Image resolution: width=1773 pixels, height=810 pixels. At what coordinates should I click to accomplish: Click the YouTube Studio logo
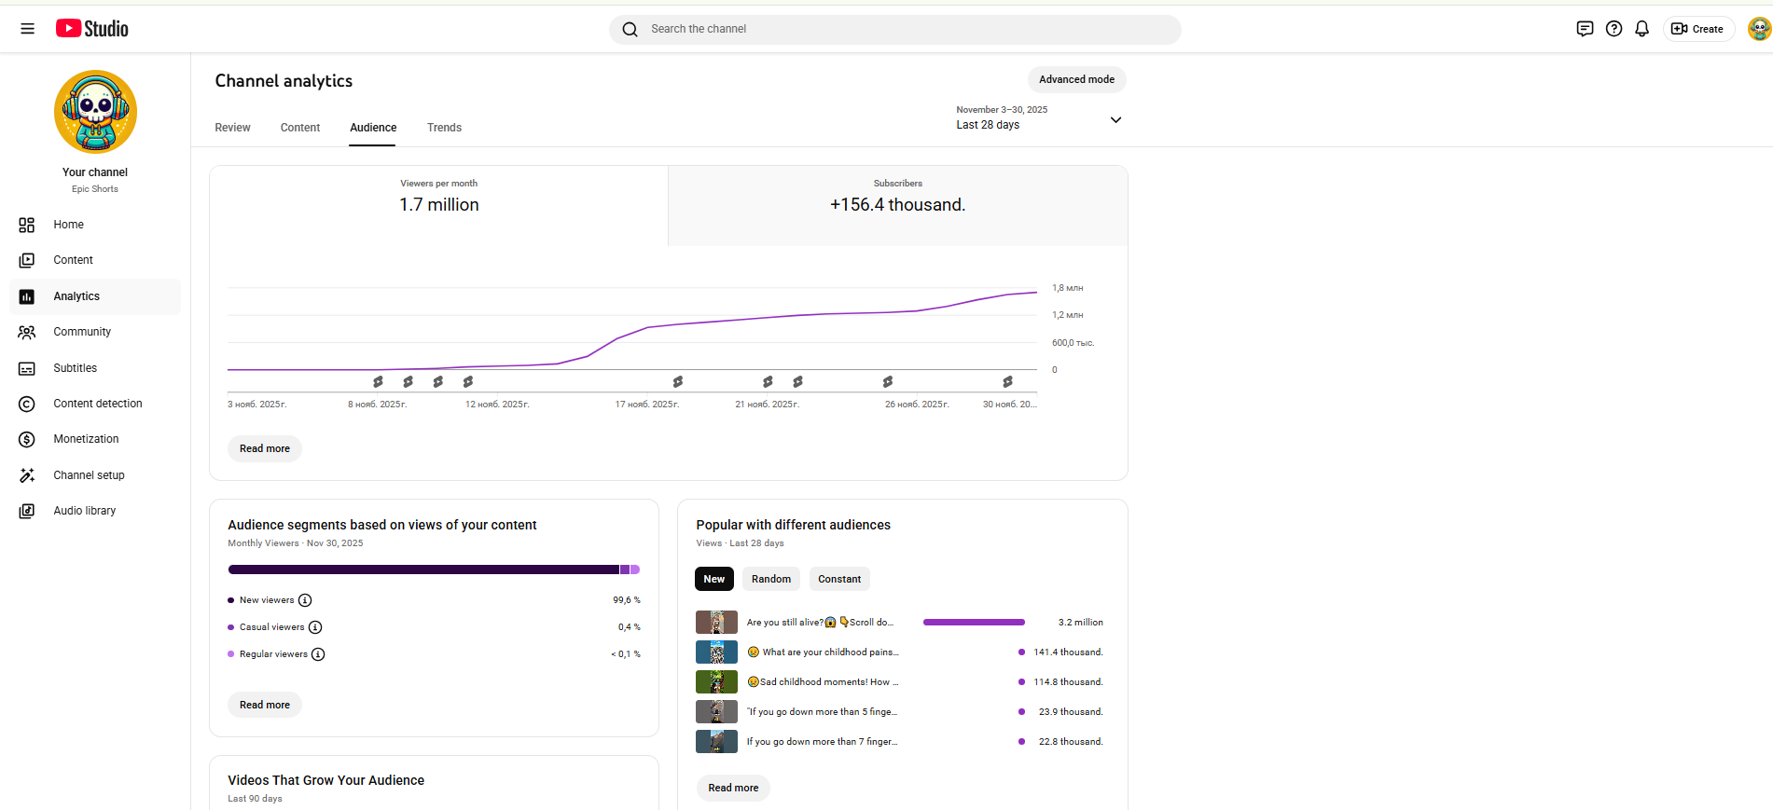(x=92, y=29)
